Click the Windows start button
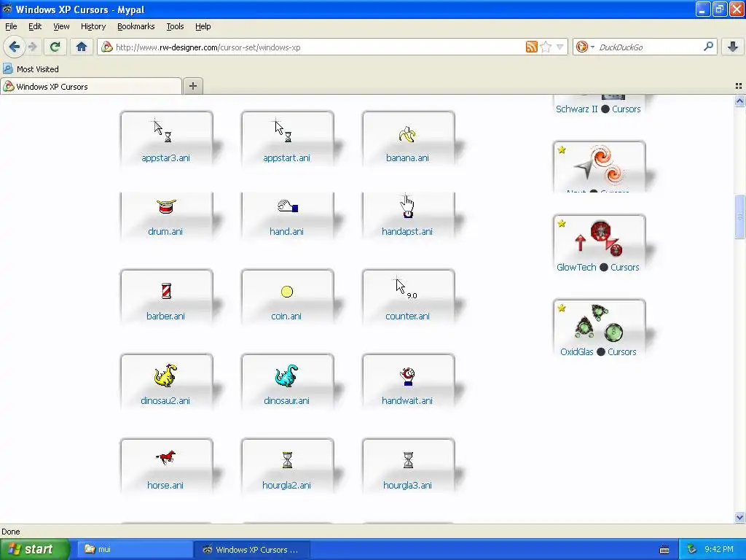The height and width of the screenshot is (560, 746). coord(34,549)
